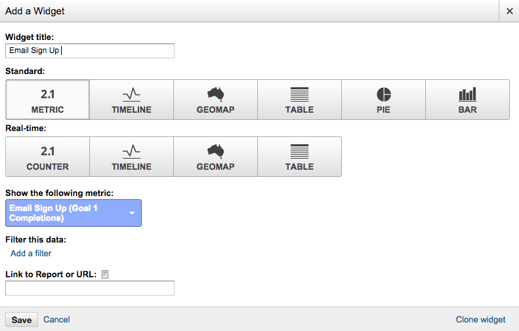
Task: Select the Standard TABLE widget
Action: (x=300, y=100)
